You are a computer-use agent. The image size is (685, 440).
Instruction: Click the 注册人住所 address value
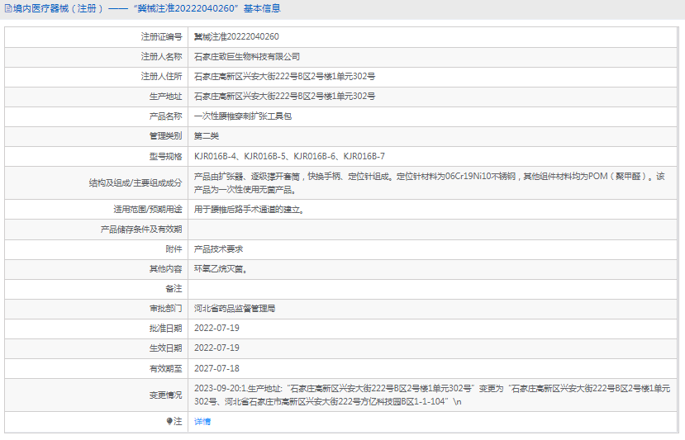tap(284, 77)
